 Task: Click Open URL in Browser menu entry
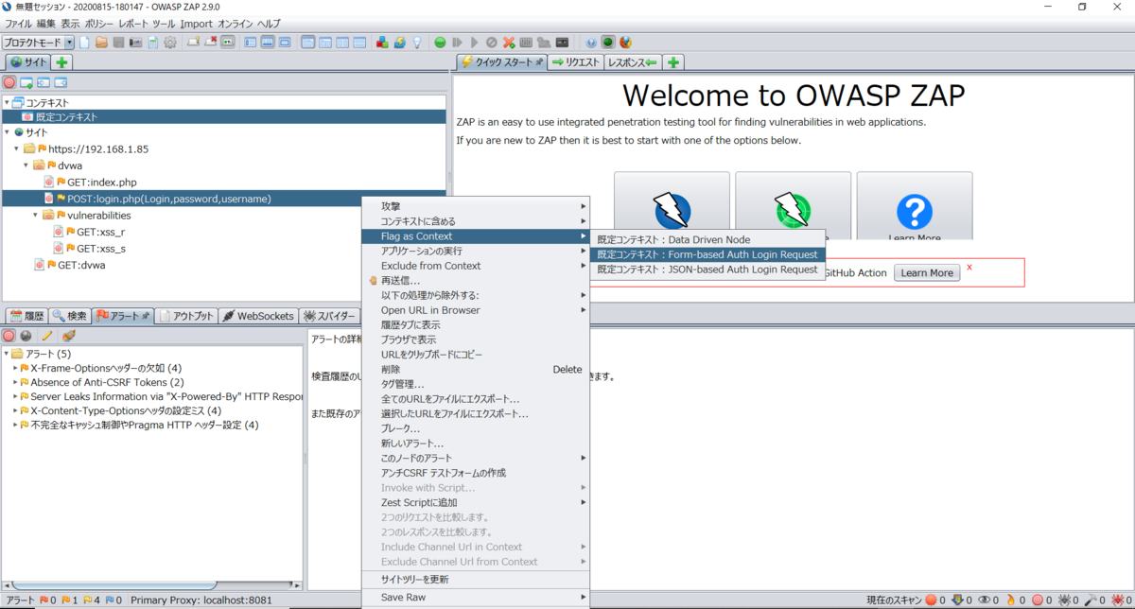476,310
